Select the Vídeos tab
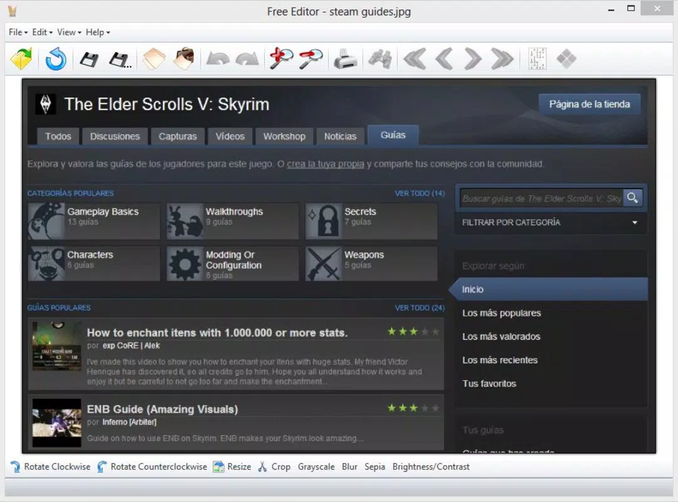This screenshot has width=678, height=502. tap(230, 136)
